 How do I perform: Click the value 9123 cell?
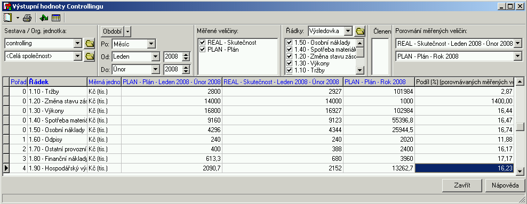(x=283, y=120)
